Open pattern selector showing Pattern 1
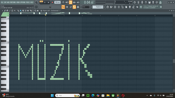 (98, 7)
